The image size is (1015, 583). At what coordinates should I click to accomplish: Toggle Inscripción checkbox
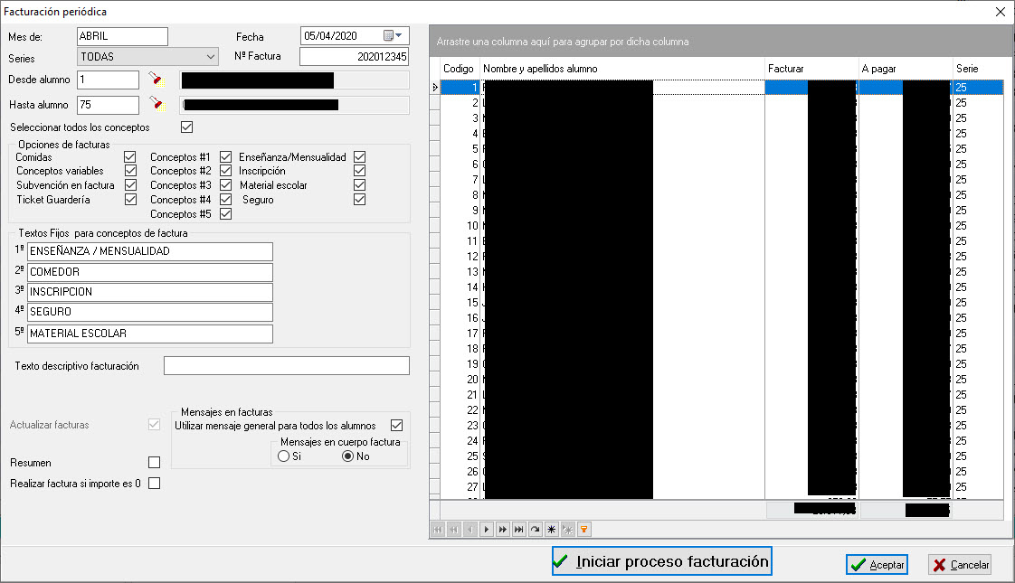(x=360, y=170)
